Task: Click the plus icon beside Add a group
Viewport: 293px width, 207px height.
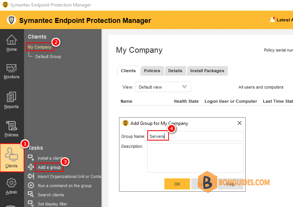Action: tap(31, 167)
